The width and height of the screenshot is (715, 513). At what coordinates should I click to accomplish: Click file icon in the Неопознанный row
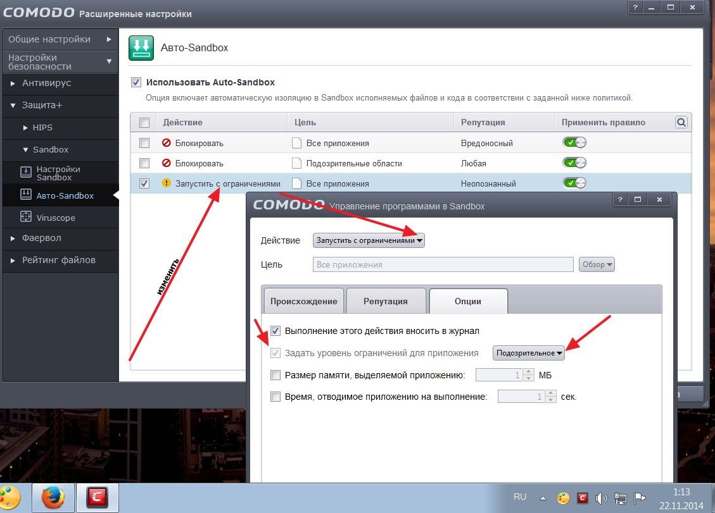(x=297, y=183)
